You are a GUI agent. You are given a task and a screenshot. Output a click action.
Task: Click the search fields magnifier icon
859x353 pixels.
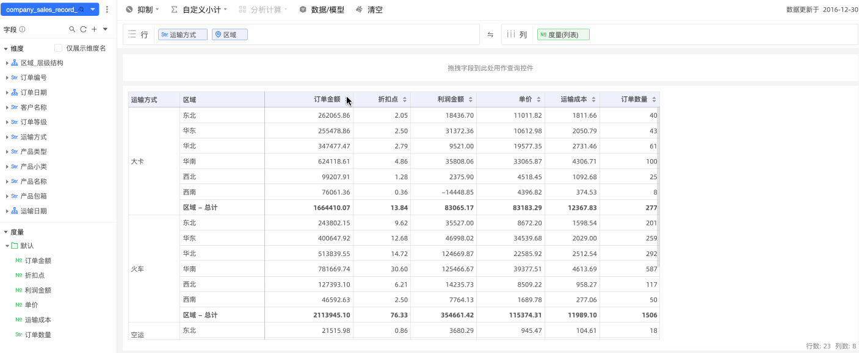pyautogui.click(x=72, y=29)
